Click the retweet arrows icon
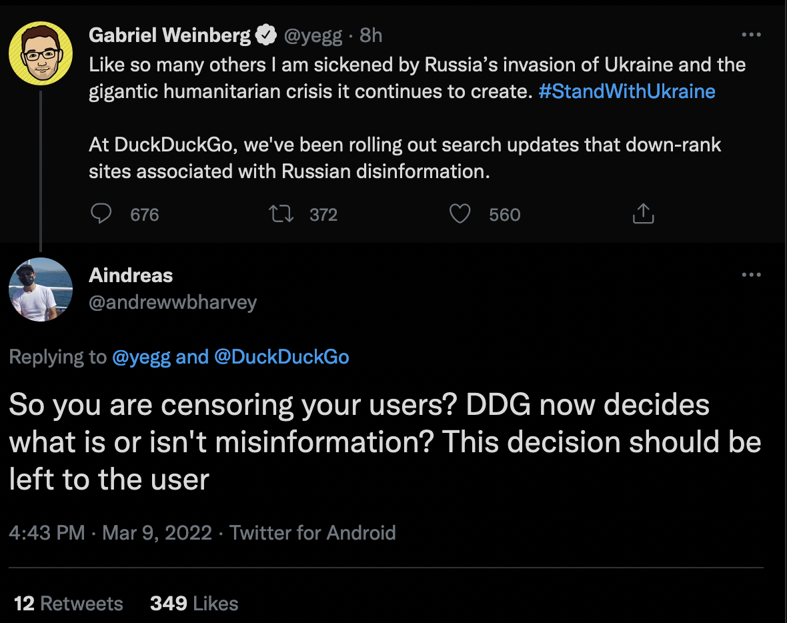This screenshot has width=787, height=623. tap(281, 214)
